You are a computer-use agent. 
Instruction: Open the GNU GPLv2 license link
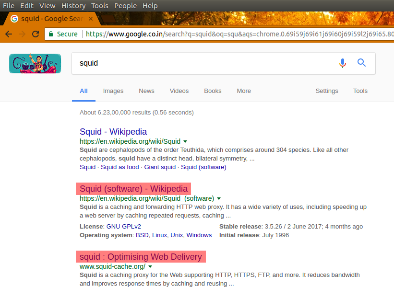point(124,227)
